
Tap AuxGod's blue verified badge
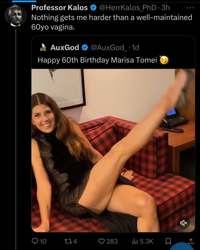coord(85,47)
